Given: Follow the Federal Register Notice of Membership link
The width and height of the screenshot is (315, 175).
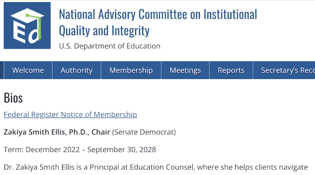Looking at the screenshot, I should 70,115.
